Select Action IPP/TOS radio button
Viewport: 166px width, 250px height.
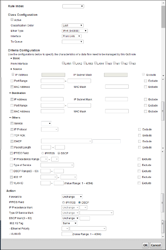[x=64, y=203]
